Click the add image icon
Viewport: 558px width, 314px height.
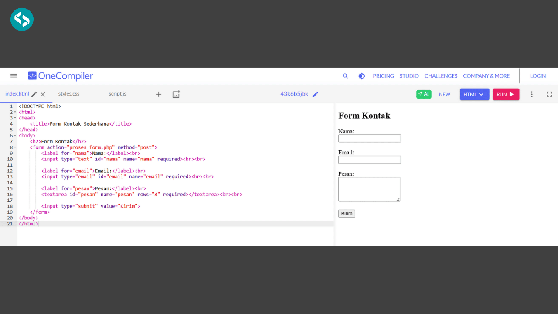pyautogui.click(x=176, y=94)
